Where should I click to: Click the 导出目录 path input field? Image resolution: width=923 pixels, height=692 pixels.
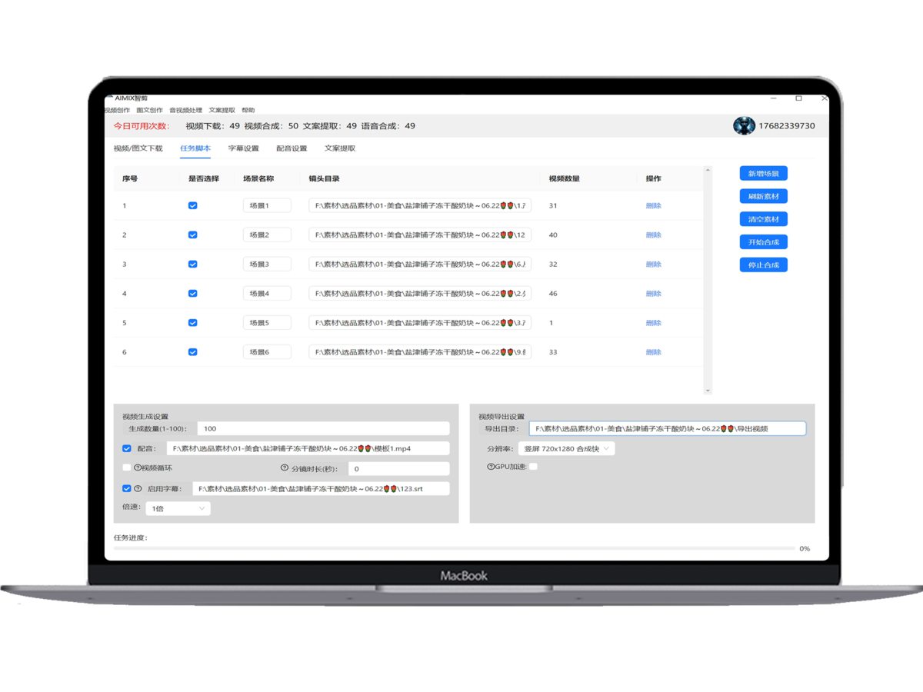(667, 428)
